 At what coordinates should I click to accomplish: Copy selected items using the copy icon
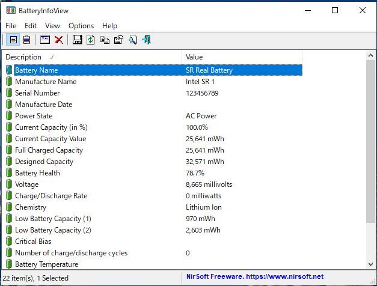(x=105, y=40)
